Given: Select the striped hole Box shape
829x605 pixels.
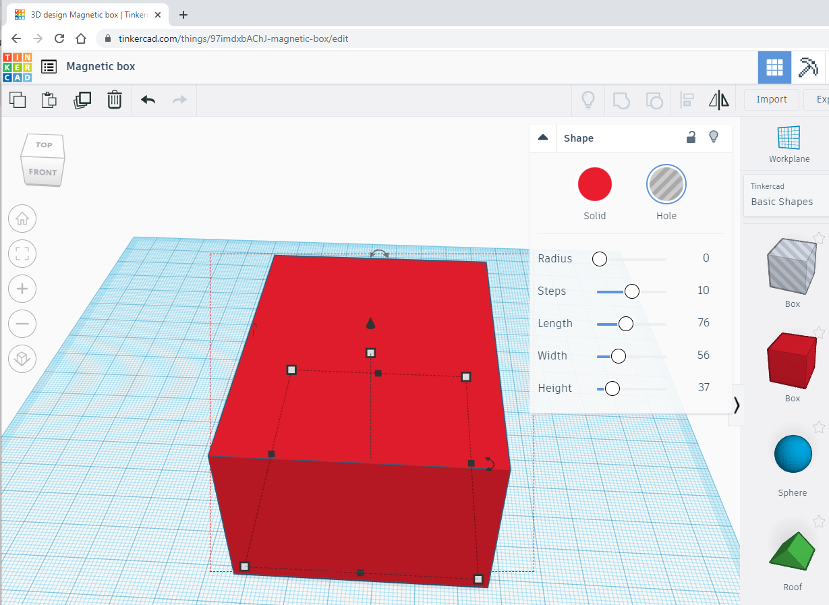Looking at the screenshot, I should (x=792, y=266).
